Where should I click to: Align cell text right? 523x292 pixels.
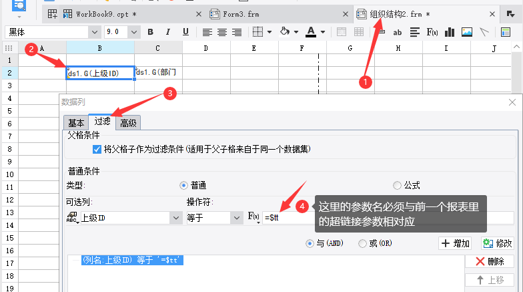237,32
